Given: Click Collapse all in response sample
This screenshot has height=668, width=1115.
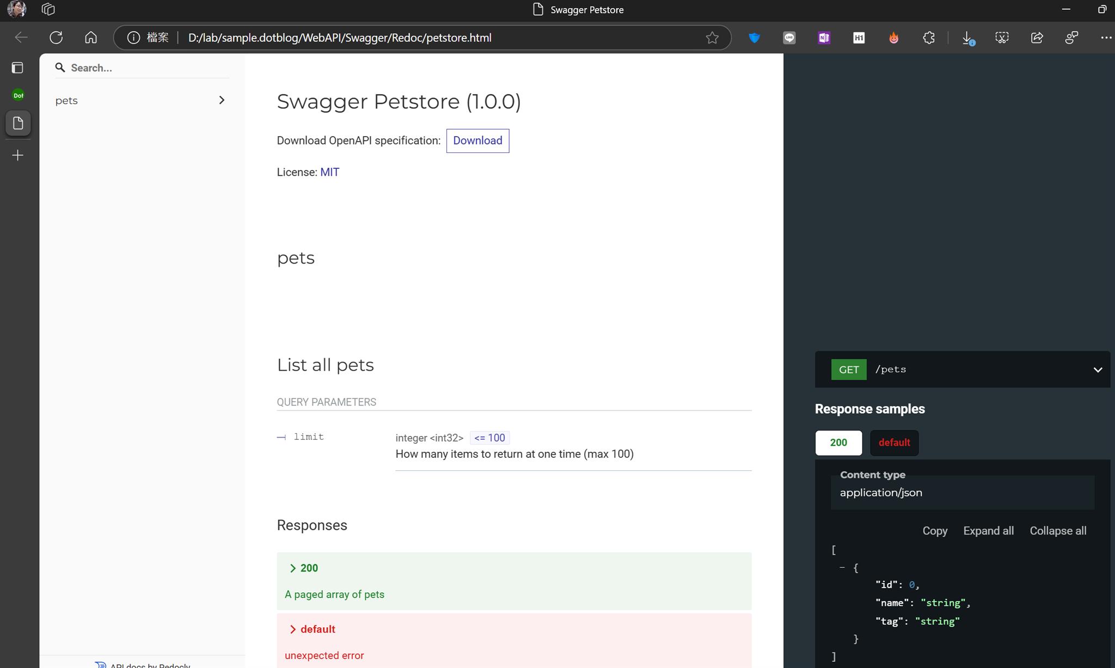Looking at the screenshot, I should [1058, 531].
